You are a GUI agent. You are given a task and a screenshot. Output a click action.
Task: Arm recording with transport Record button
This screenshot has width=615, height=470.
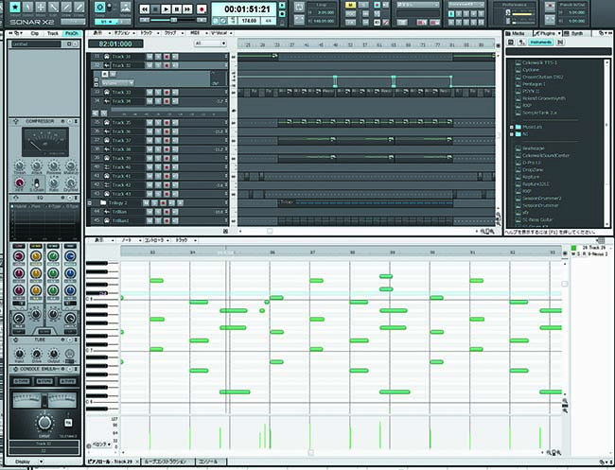pos(202,9)
